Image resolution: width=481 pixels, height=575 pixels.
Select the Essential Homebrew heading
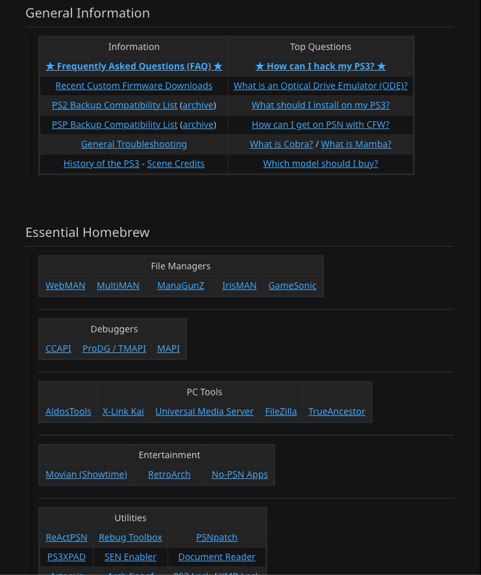coord(88,232)
